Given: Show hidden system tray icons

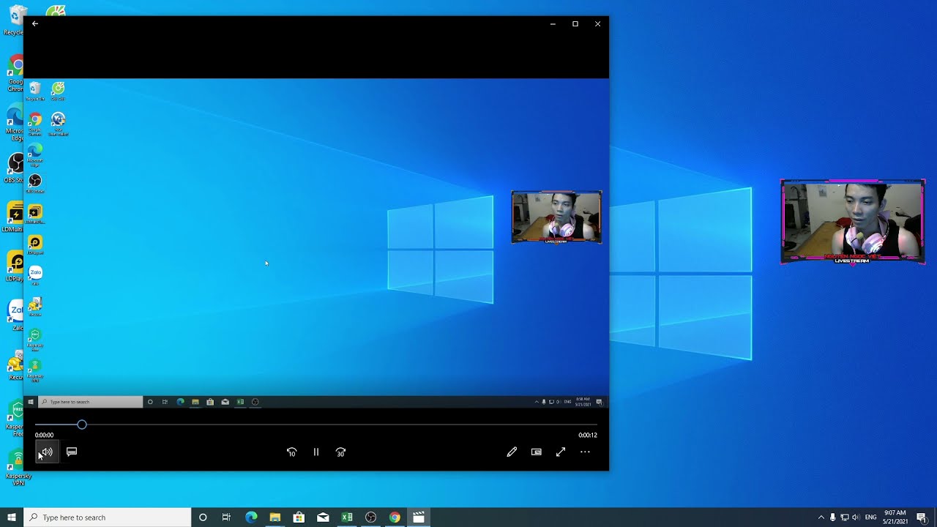Looking at the screenshot, I should (821, 517).
